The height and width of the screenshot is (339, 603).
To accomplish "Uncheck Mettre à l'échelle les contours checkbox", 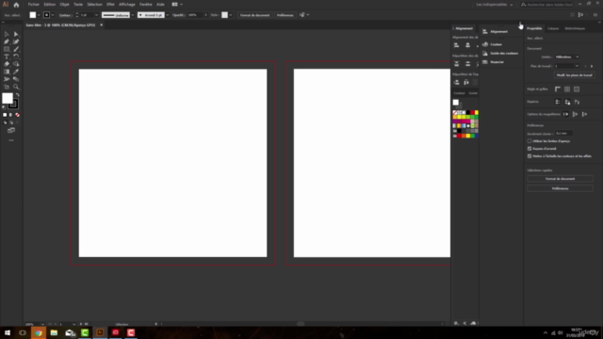I will tap(530, 156).
